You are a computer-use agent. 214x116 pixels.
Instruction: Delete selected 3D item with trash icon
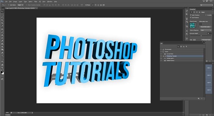point(201,99)
